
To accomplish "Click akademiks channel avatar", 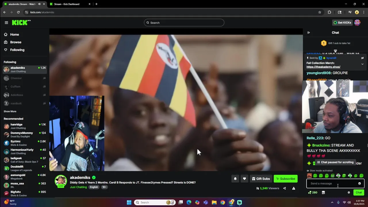I will coord(61,181).
